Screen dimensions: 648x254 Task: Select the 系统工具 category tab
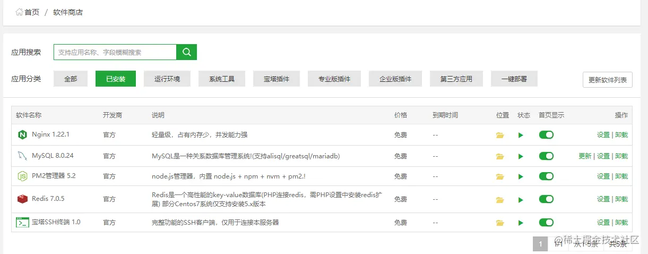click(x=222, y=79)
